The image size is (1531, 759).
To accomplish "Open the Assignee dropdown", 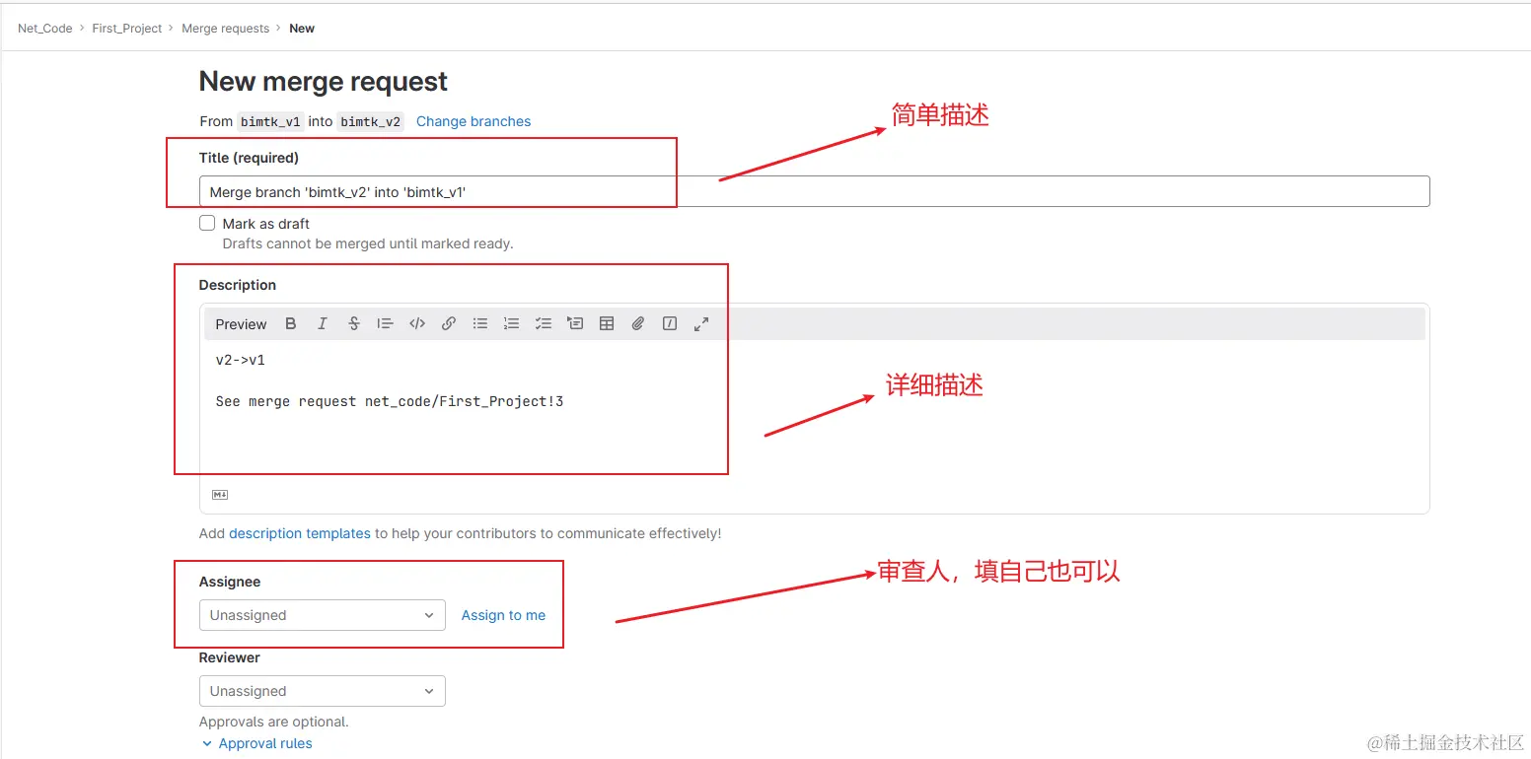I will (x=322, y=615).
